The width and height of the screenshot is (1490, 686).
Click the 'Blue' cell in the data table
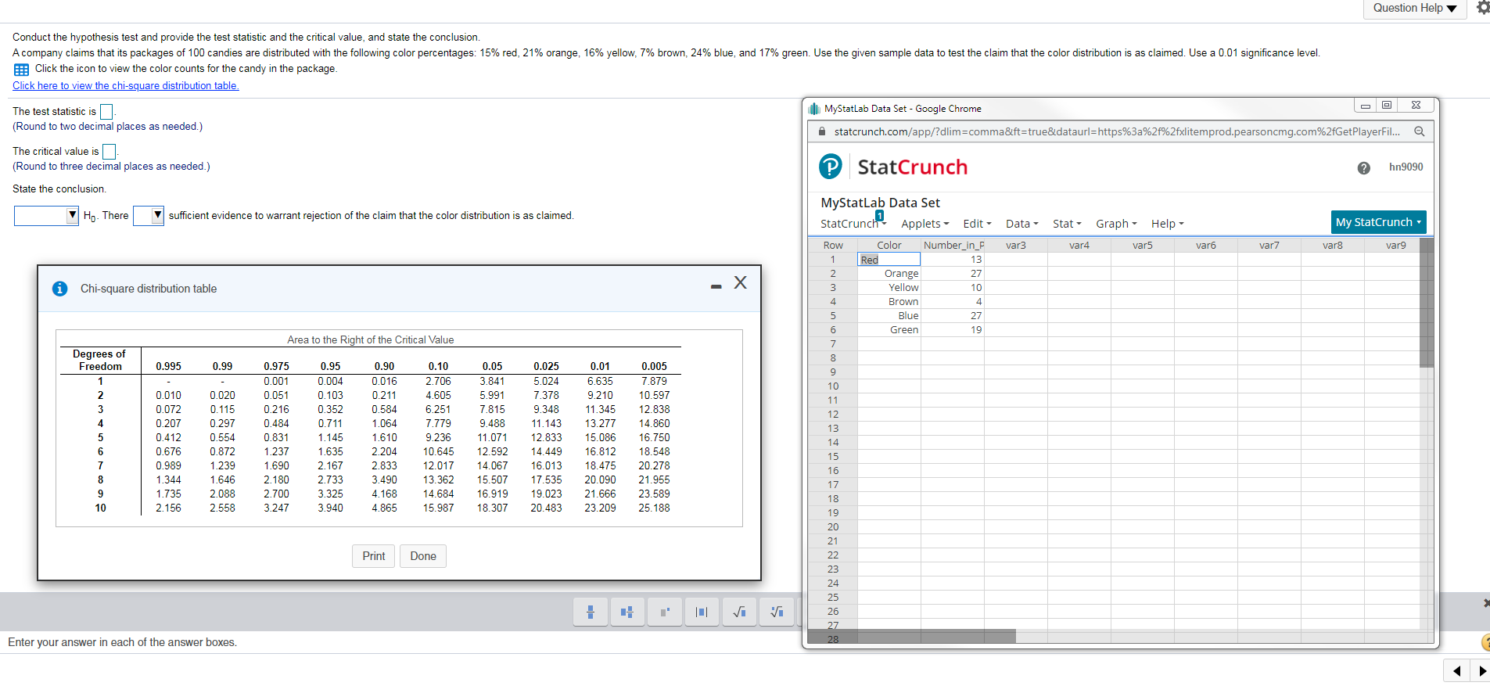point(889,316)
